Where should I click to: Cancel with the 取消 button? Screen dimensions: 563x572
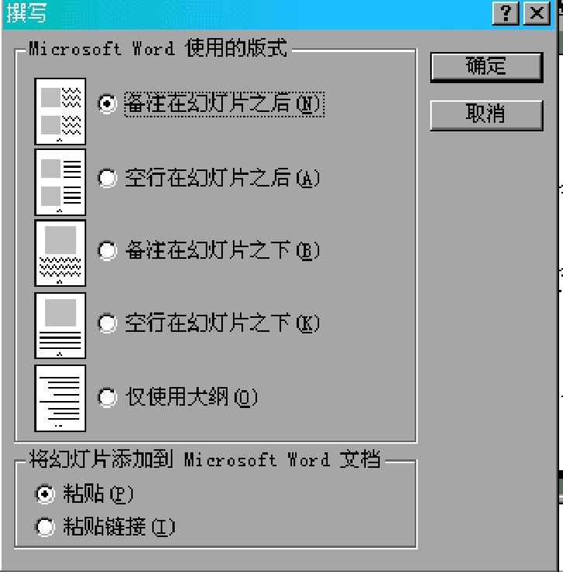pyautogui.click(x=486, y=114)
